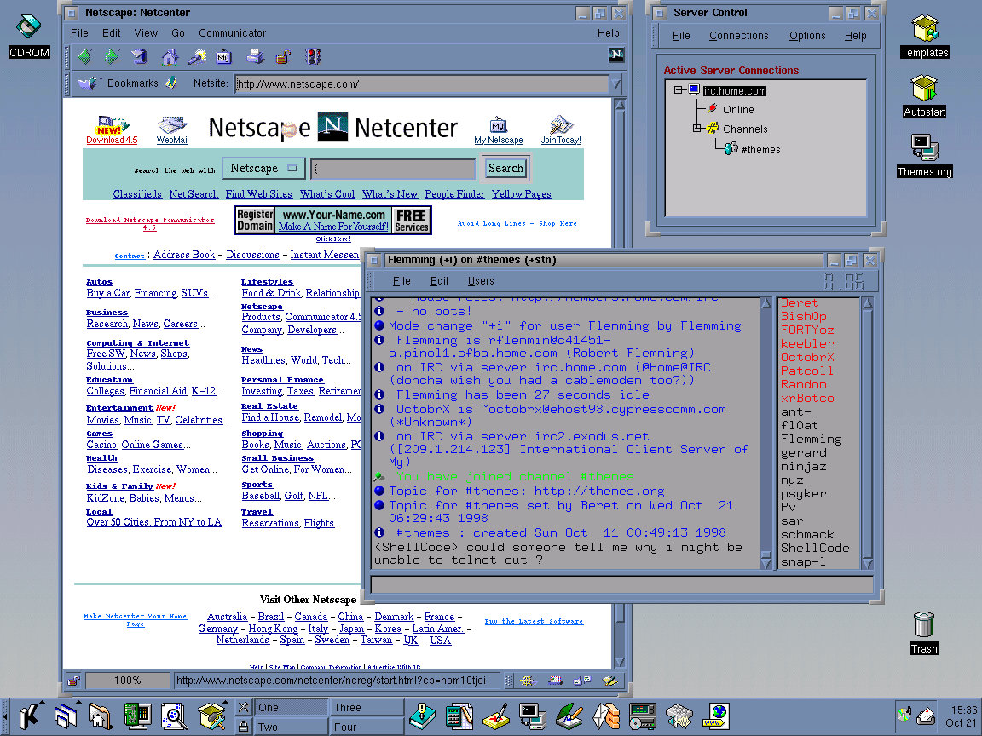Open the Edit menu in #themes window

coord(439,281)
